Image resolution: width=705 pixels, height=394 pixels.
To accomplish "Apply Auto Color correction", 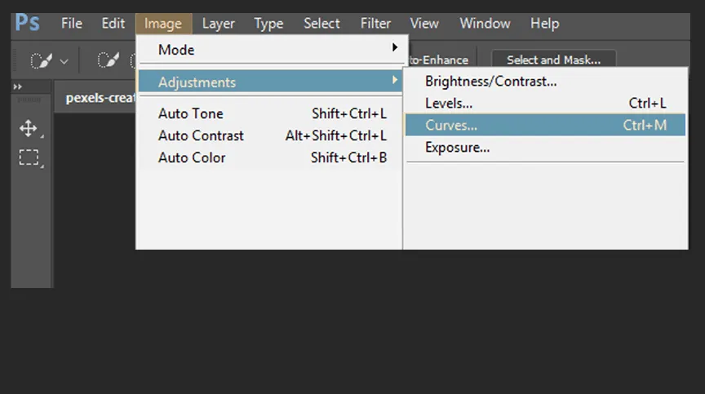I will 270,157.
